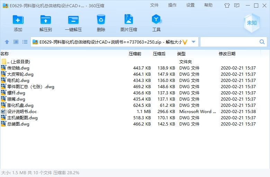Image resolution: width=270 pixels, height=177 pixels.
Task: Click the zip archive icon in the address bar
Action: [35, 42]
